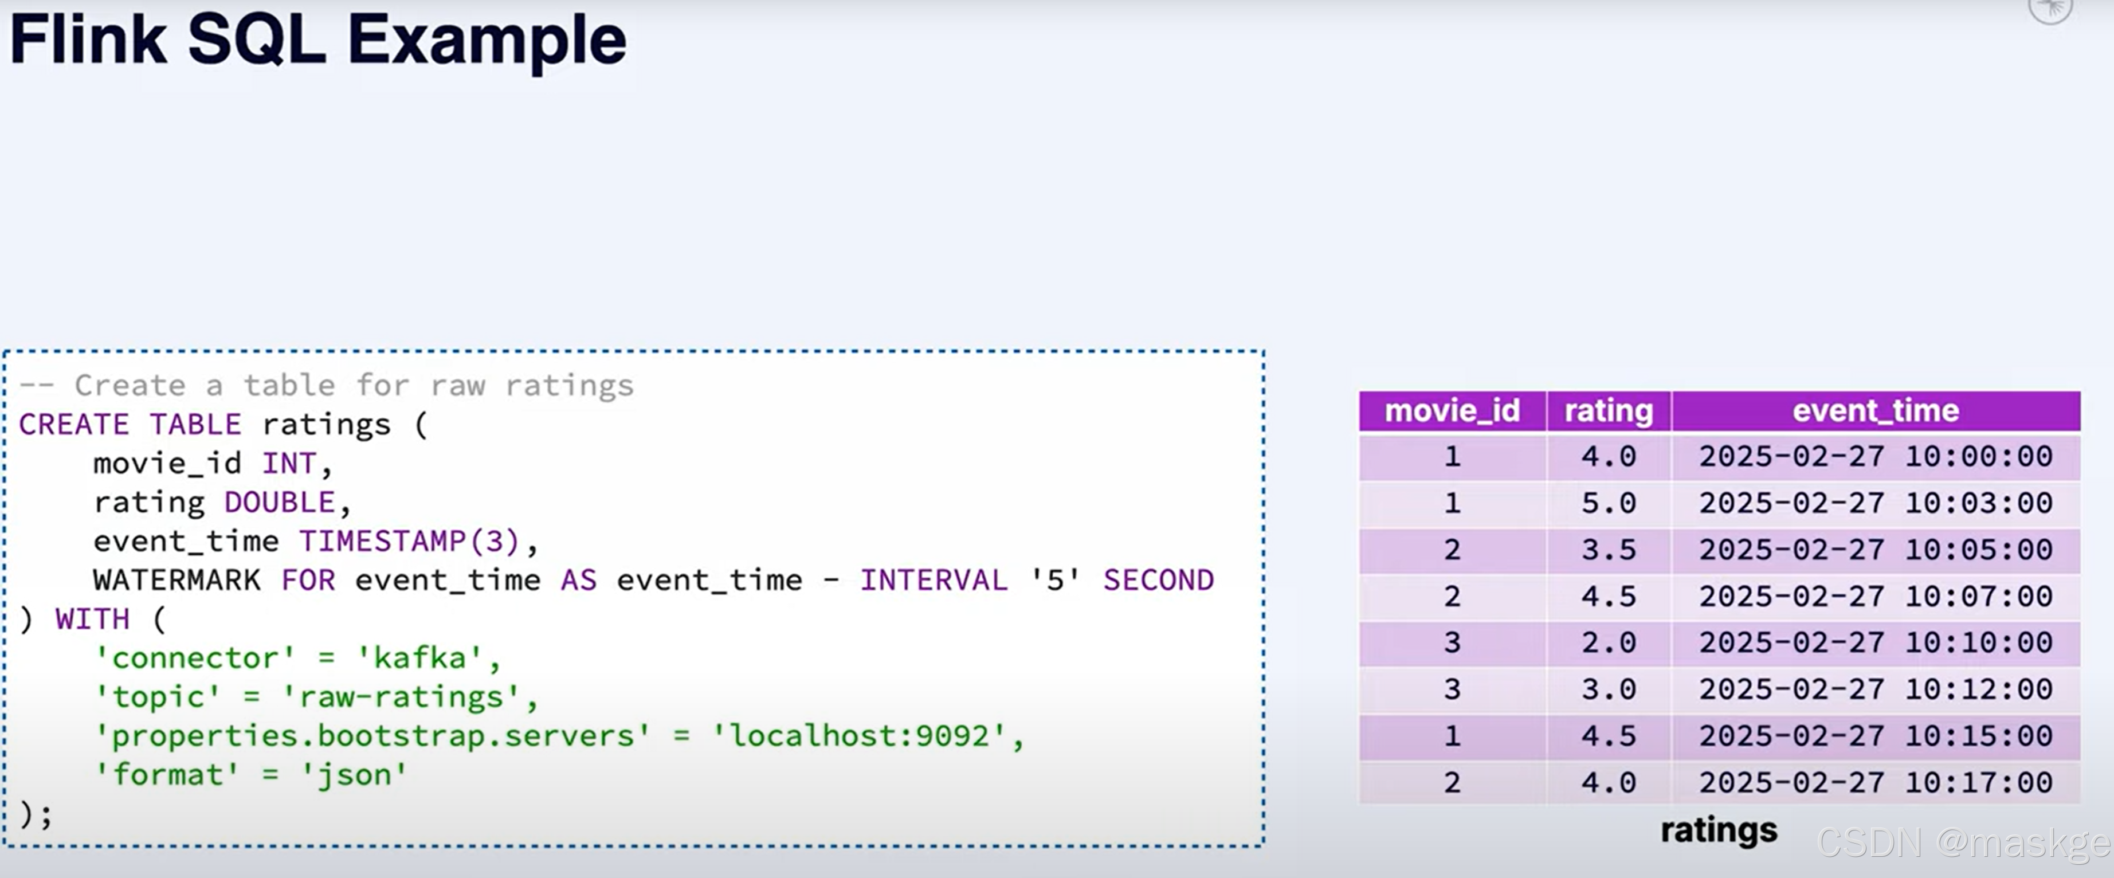The image size is (2114, 878).
Task: Click event_time cell "2025-02-27 10:07:00"
Action: tap(1876, 597)
